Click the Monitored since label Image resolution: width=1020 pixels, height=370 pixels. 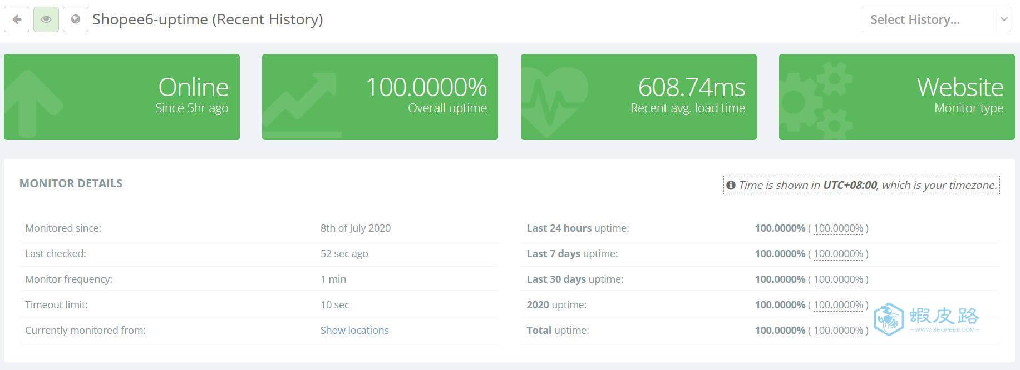point(63,228)
